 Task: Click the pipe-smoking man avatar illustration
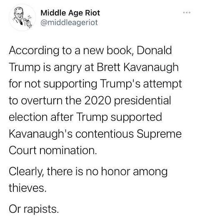point(22,17)
